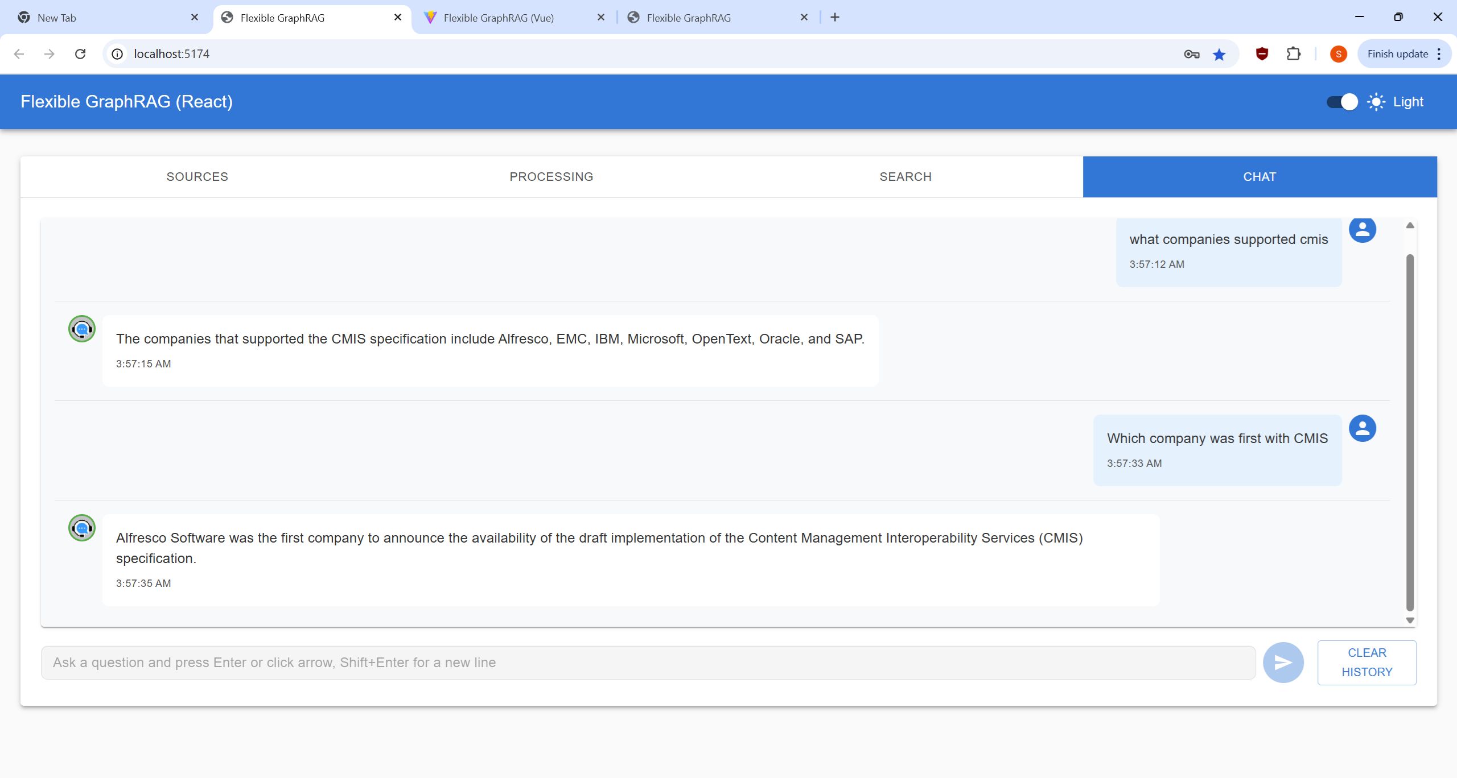Switch to the SOURCES tab
The width and height of the screenshot is (1457, 778).
point(197,176)
